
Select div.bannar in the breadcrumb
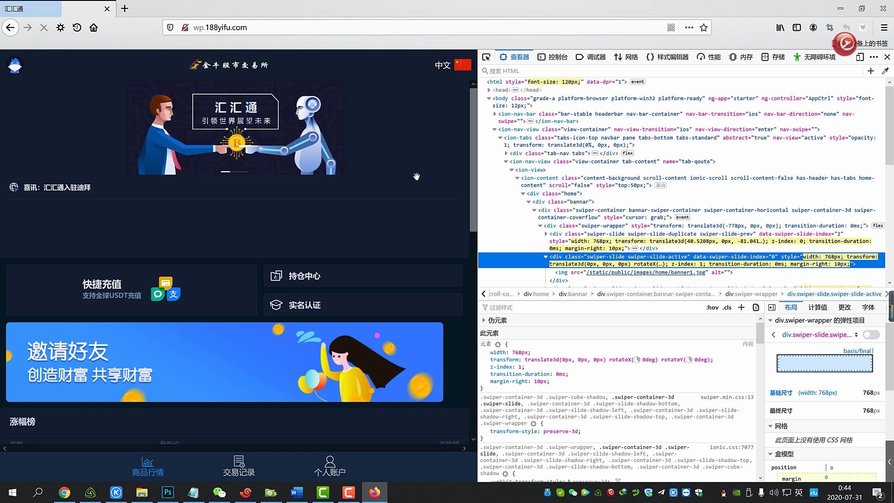(x=573, y=294)
